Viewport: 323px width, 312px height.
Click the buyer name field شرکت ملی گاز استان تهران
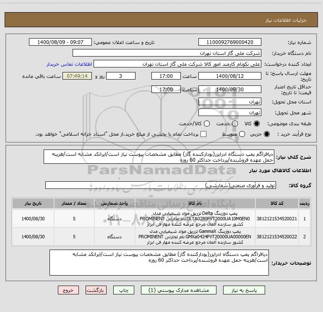click(167, 53)
